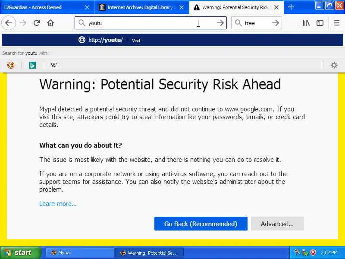Viewport: 345px width, 259px height.
Task: Search youtu with Bing
Action: tap(32, 65)
